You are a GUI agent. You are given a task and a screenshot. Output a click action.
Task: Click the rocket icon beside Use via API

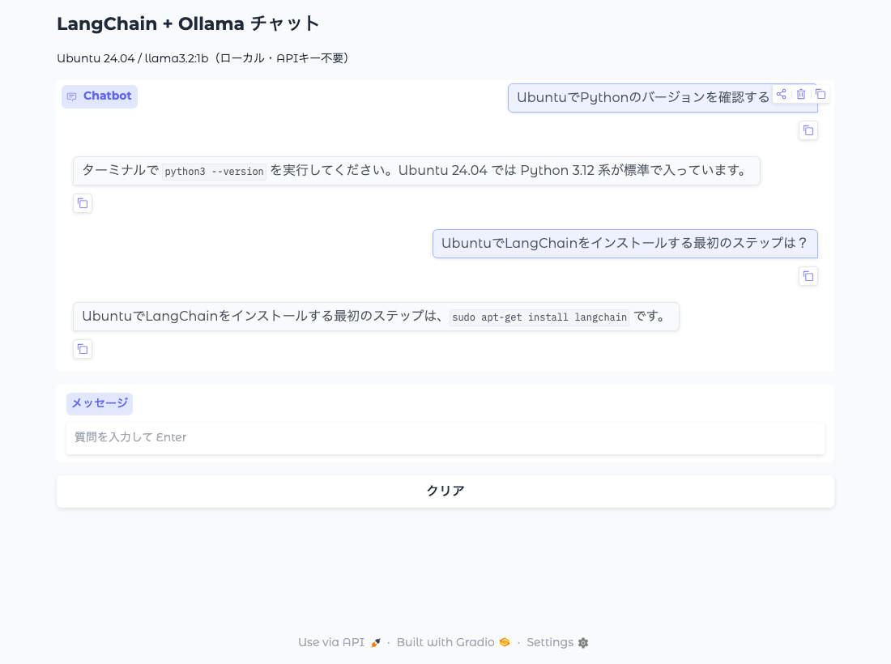[x=376, y=643]
